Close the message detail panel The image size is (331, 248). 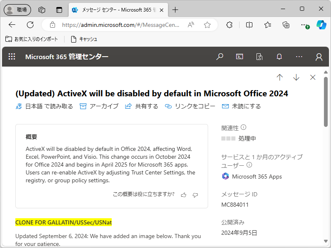click(x=313, y=77)
